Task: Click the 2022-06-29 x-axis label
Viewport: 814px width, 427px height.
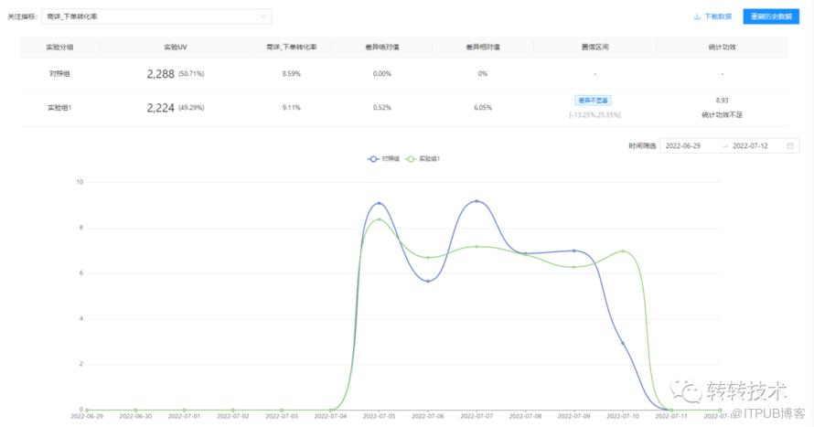Action: (87, 416)
